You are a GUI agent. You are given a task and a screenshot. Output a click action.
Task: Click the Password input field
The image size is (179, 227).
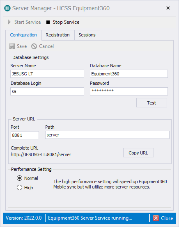129,91
